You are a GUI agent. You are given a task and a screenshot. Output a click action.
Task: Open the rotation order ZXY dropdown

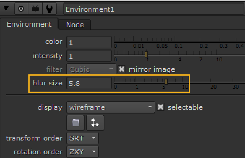(83, 152)
